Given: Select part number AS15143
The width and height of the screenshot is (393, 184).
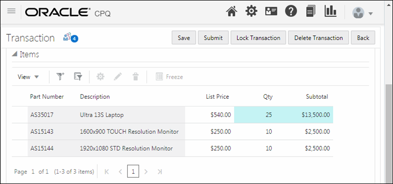Looking at the screenshot, I should coord(42,131).
